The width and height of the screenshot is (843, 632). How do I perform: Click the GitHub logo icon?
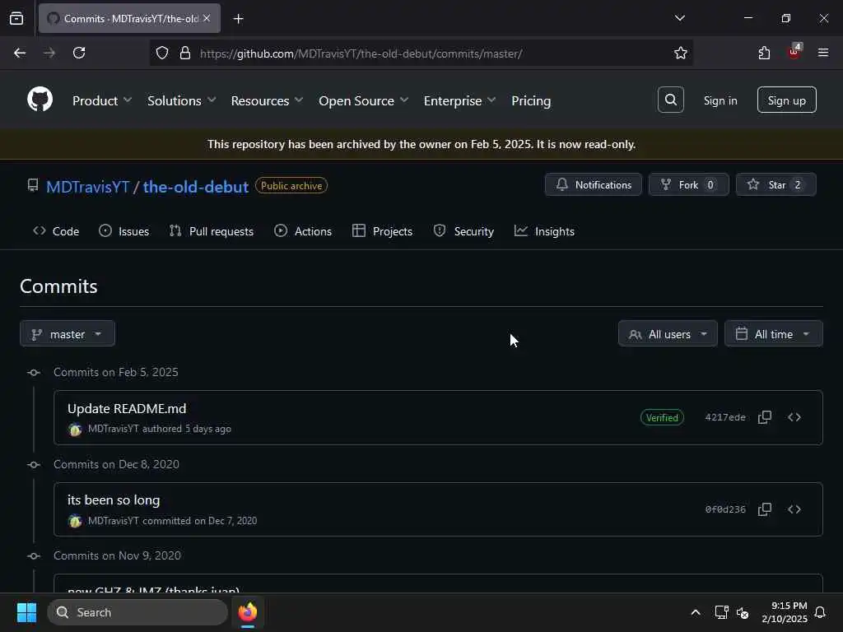40,100
